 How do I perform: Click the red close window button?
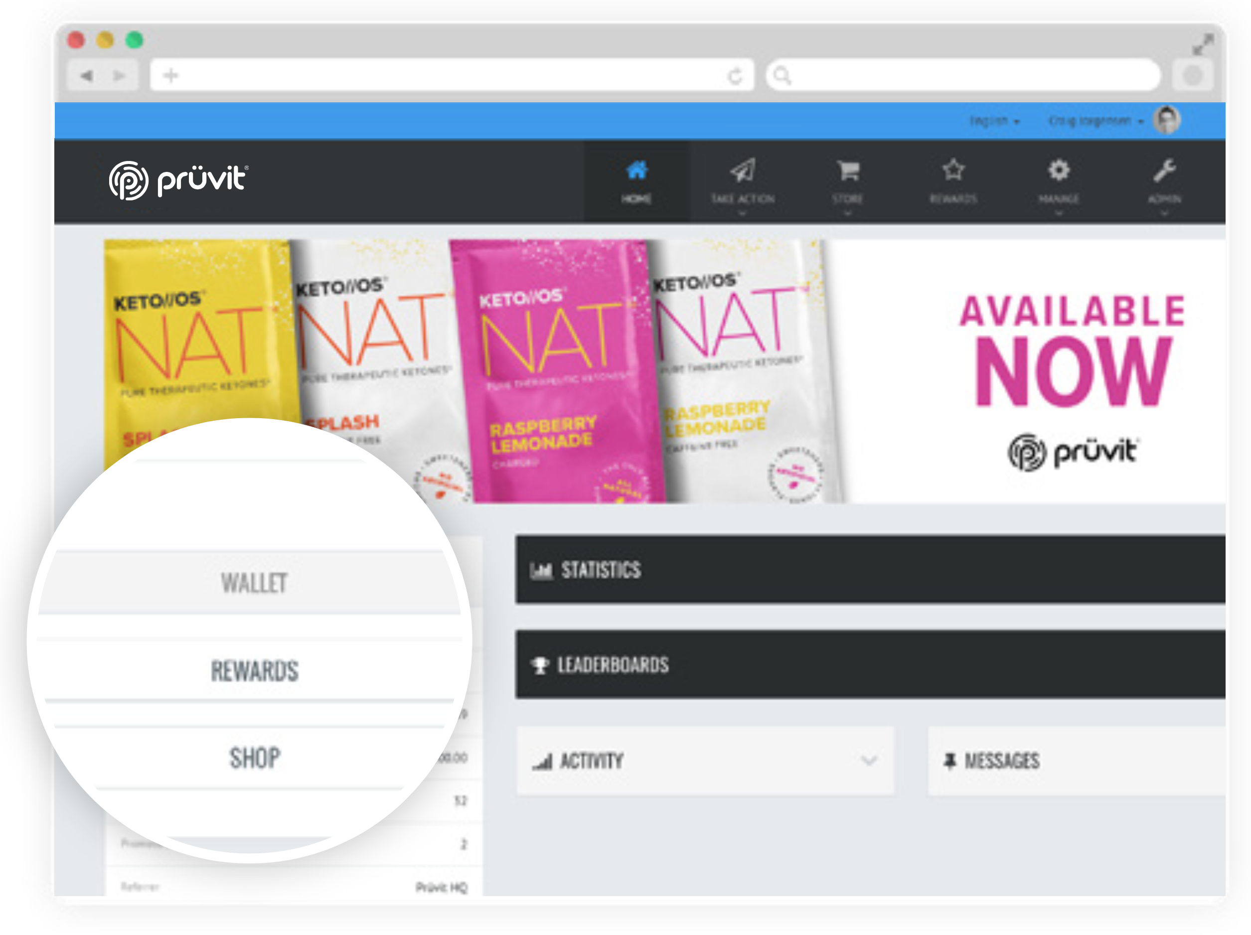[x=76, y=40]
